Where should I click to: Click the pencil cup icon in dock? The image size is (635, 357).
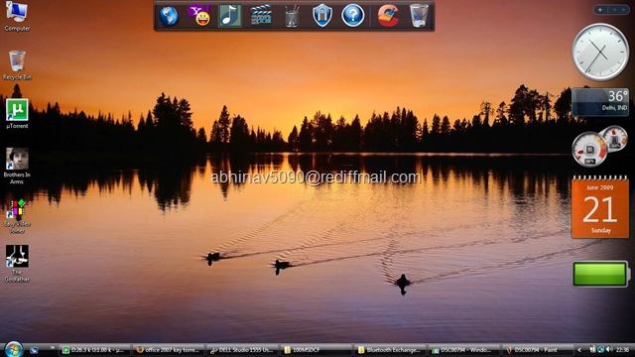292,16
